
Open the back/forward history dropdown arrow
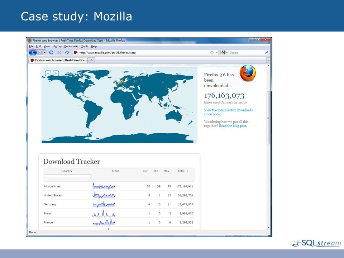(x=45, y=53)
